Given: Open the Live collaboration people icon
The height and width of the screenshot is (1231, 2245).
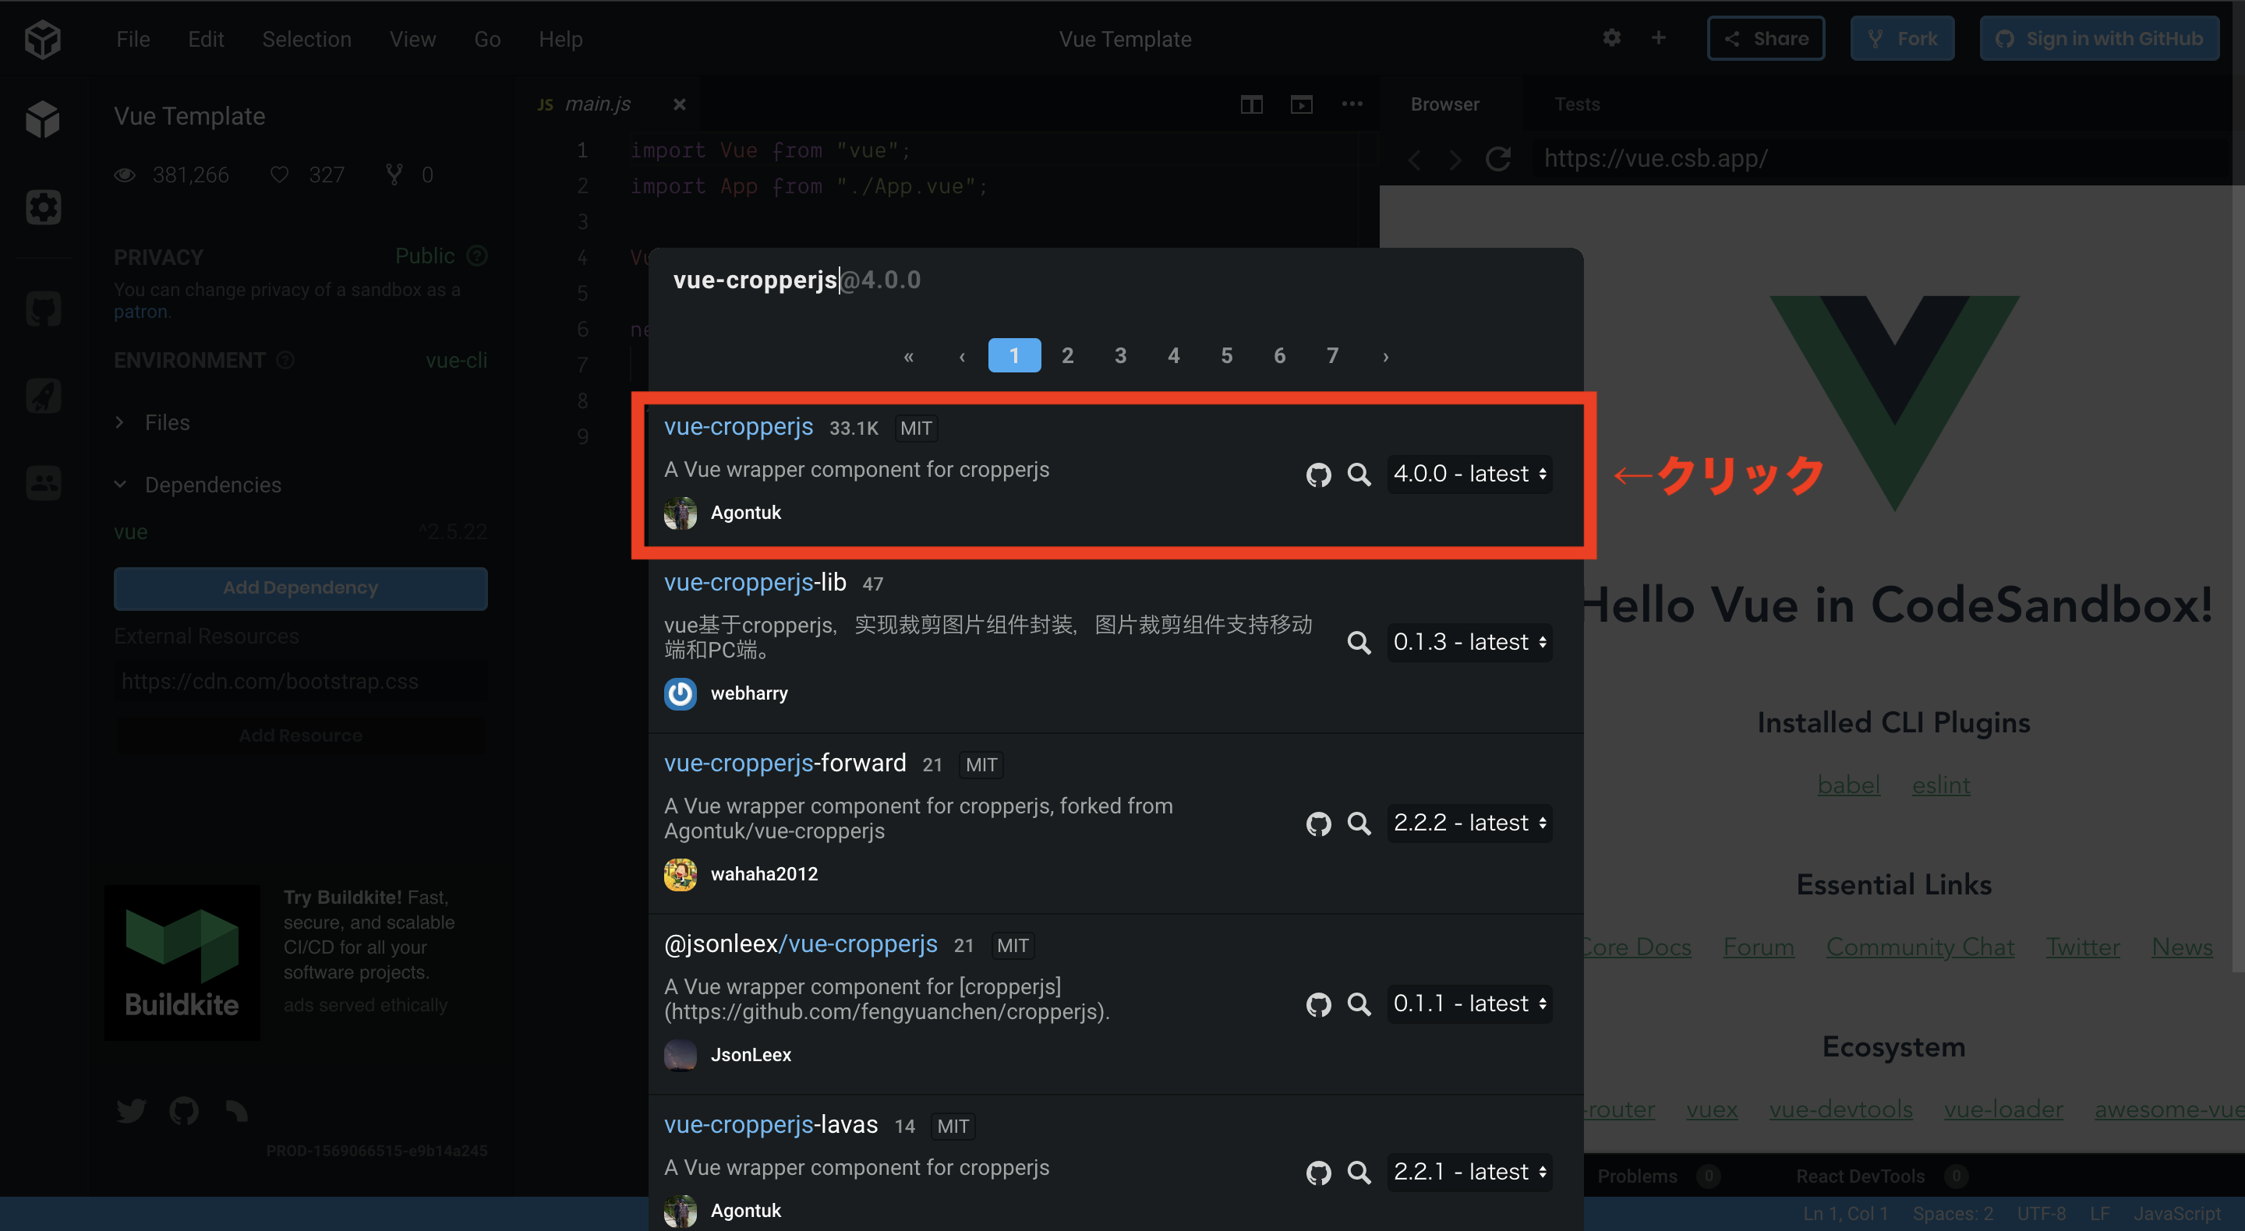Looking at the screenshot, I should pyautogui.click(x=43, y=481).
